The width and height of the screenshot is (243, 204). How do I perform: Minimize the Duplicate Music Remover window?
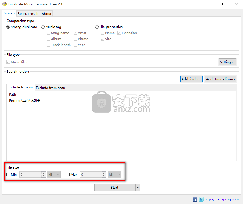[211, 4]
